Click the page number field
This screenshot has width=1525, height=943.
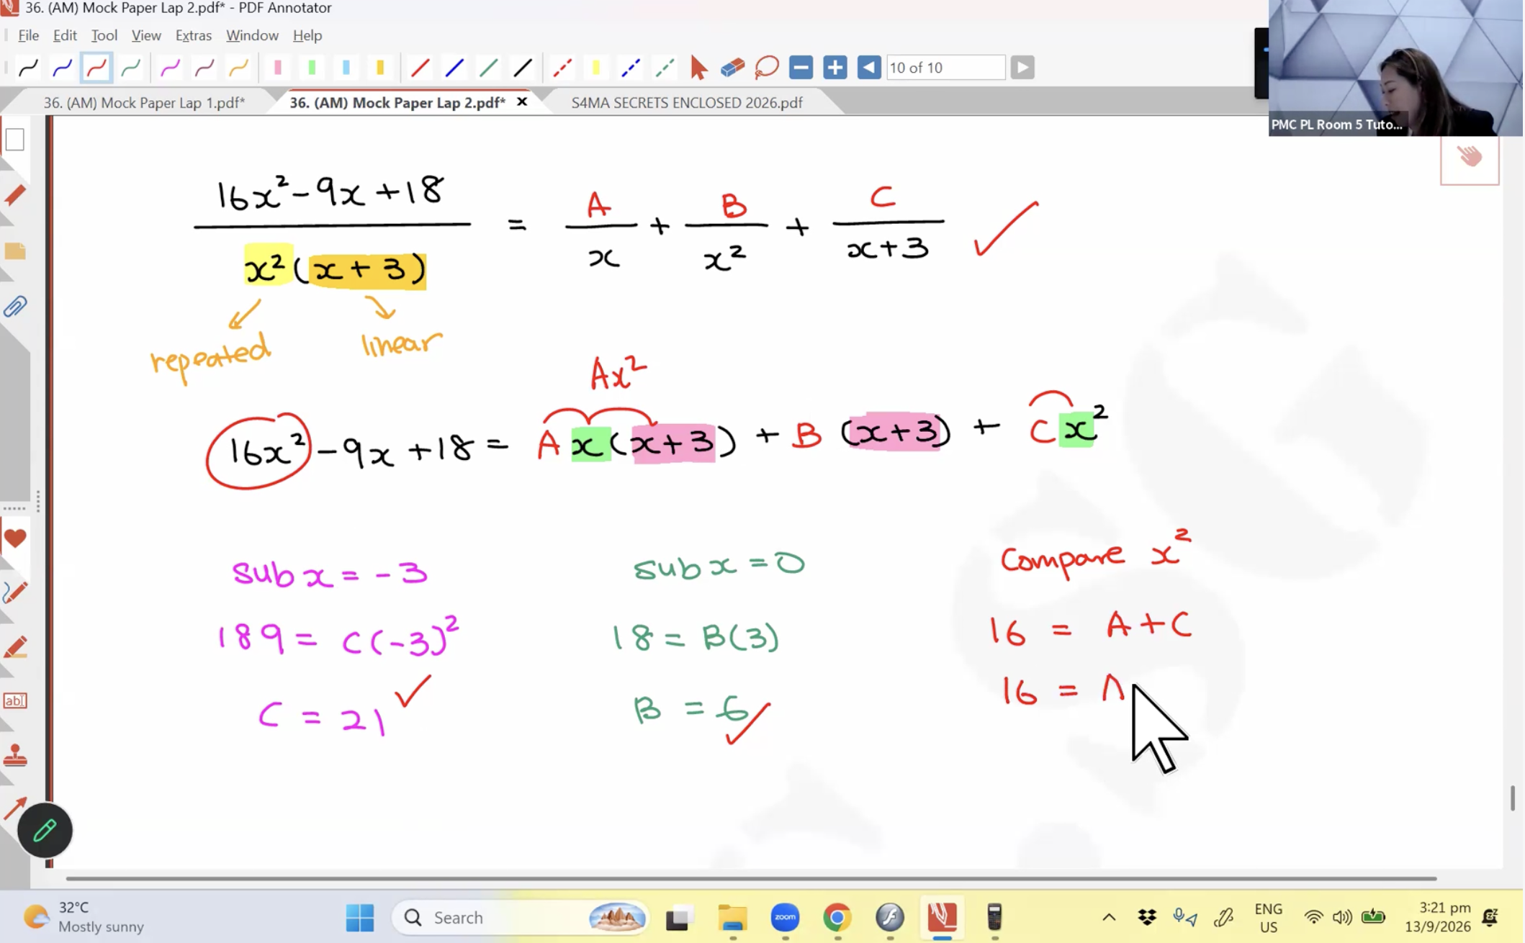click(x=945, y=68)
